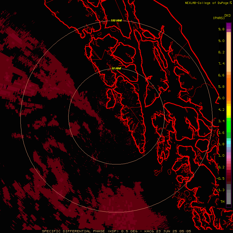Viewport: 233px width, 233px height.
Task: Click the gray segment at color bar bottom
Action: 229,198
